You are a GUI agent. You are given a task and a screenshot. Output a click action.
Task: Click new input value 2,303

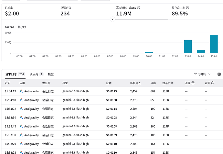133,144
